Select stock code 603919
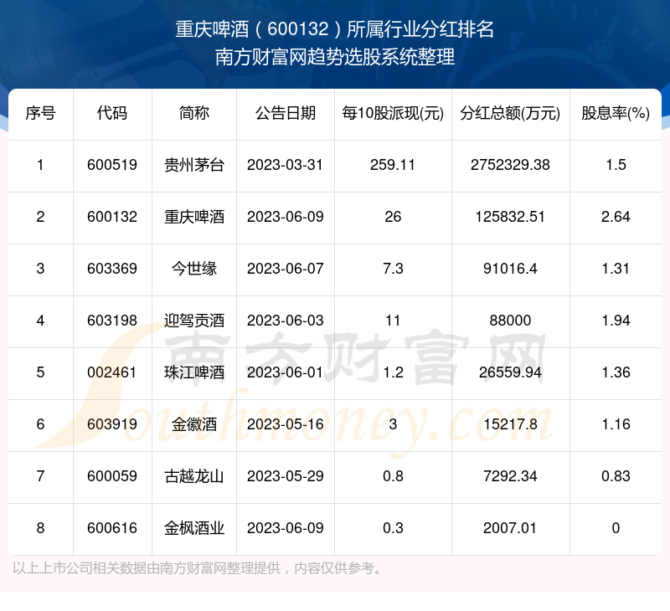 point(112,424)
